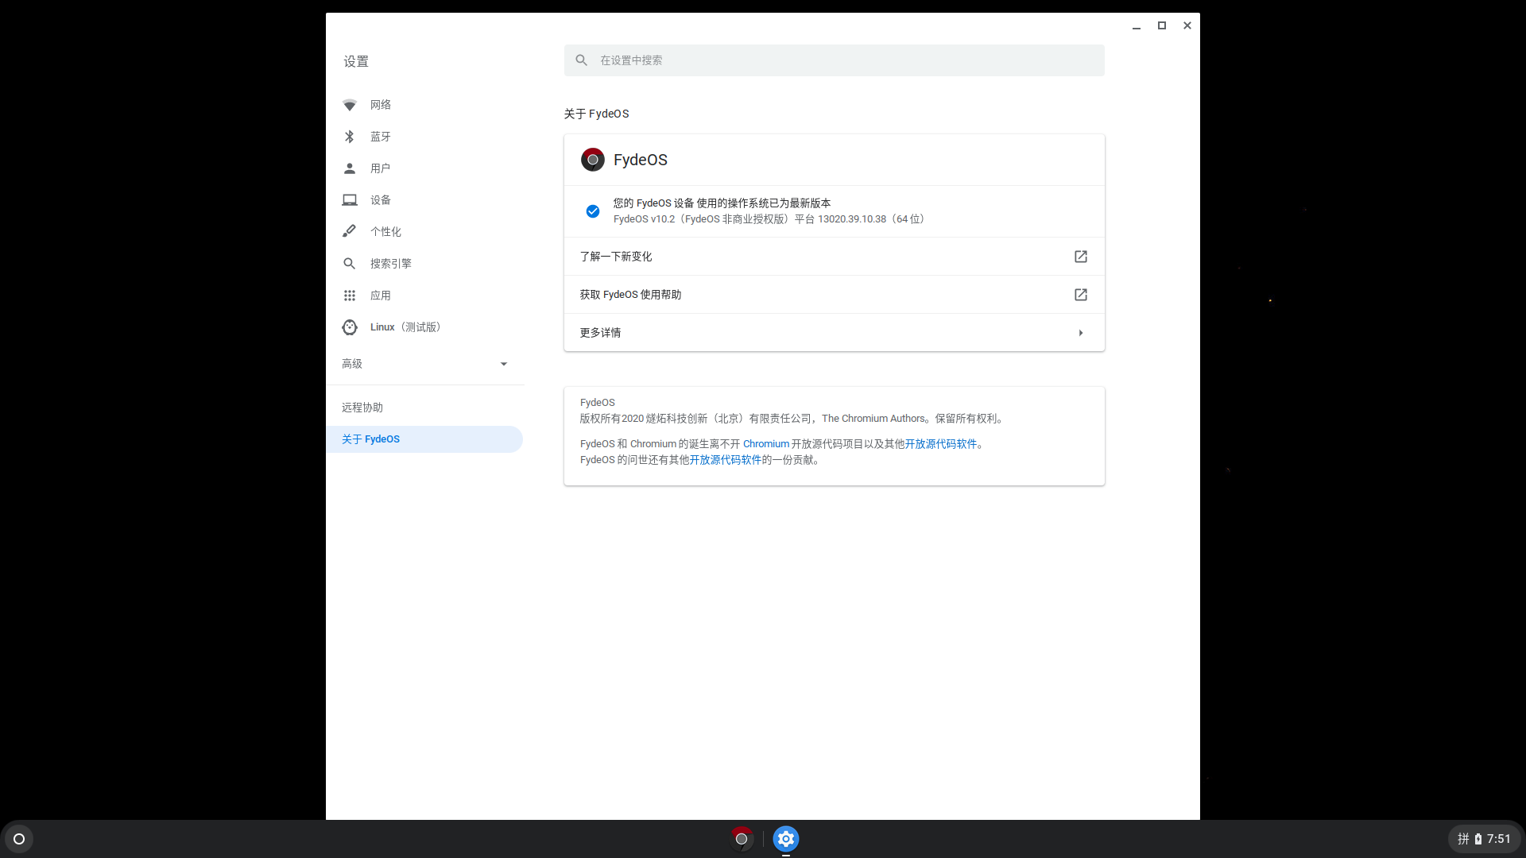Open first 开放源代码软件 link after 其他

pos(940,444)
